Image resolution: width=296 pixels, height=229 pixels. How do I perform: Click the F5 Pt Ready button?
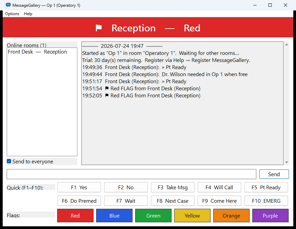click(266, 187)
